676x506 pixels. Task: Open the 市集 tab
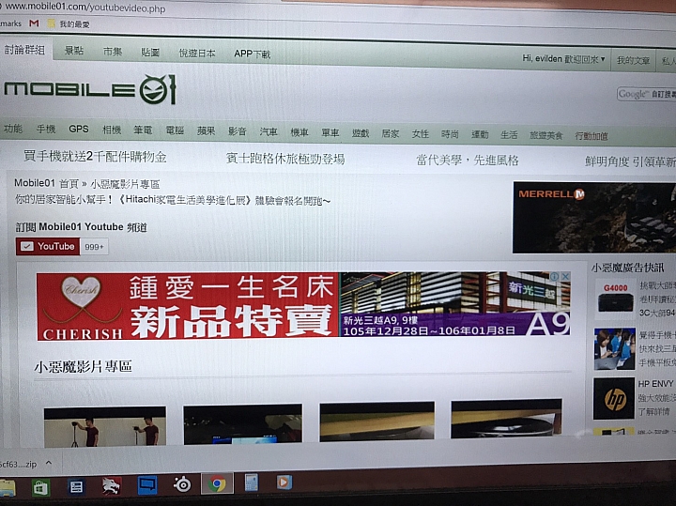click(x=113, y=52)
